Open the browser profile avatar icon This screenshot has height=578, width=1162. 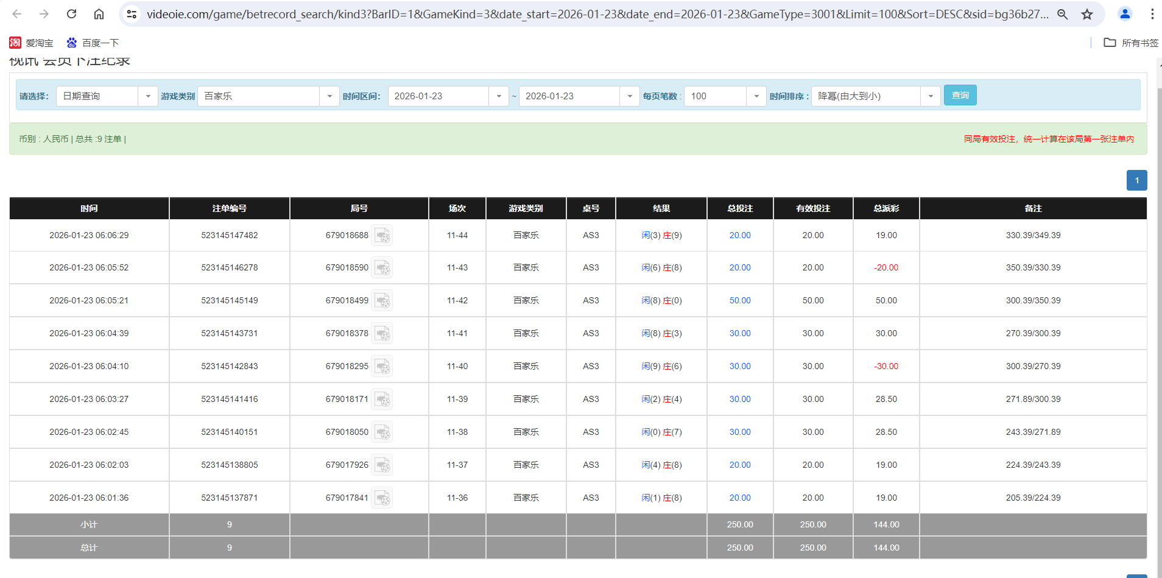tap(1125, 13)
